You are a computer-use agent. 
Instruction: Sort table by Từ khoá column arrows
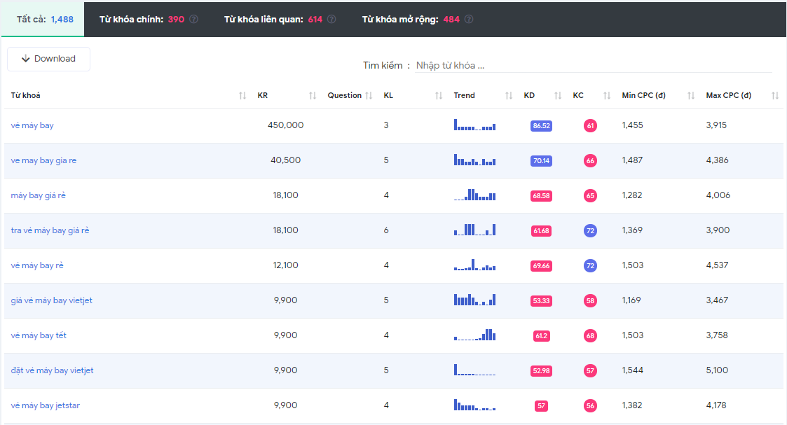coord(242,95)
